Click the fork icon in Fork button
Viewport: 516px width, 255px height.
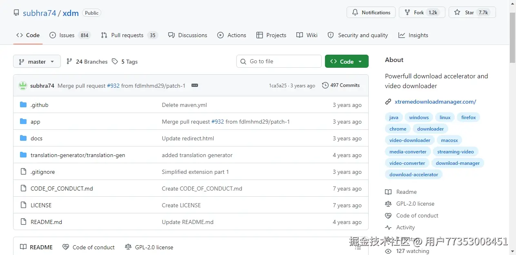(x=407, y=13)
